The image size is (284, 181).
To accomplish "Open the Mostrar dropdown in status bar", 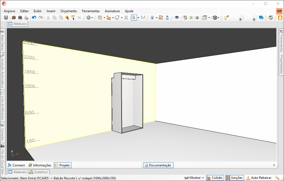I will [194, 178].
